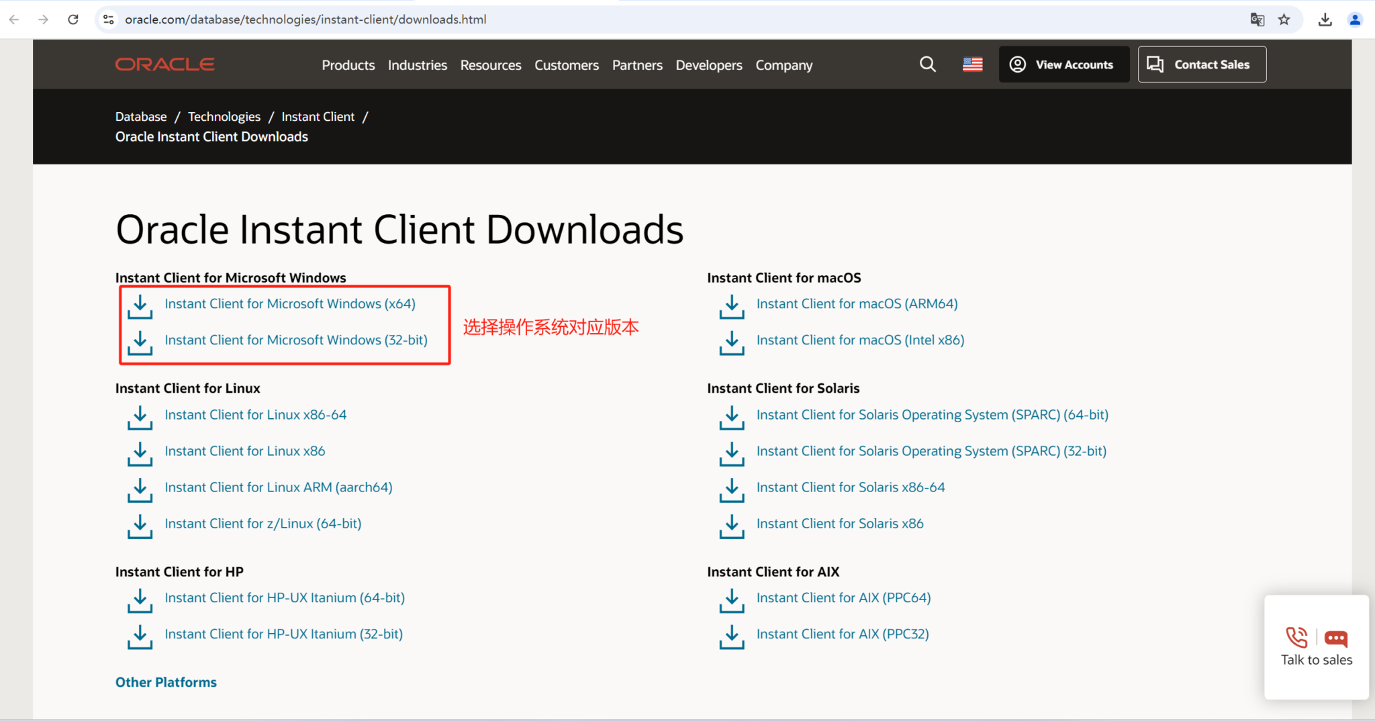
Task: Click the browser profile avatar icon
Action: pos(1355,19)
